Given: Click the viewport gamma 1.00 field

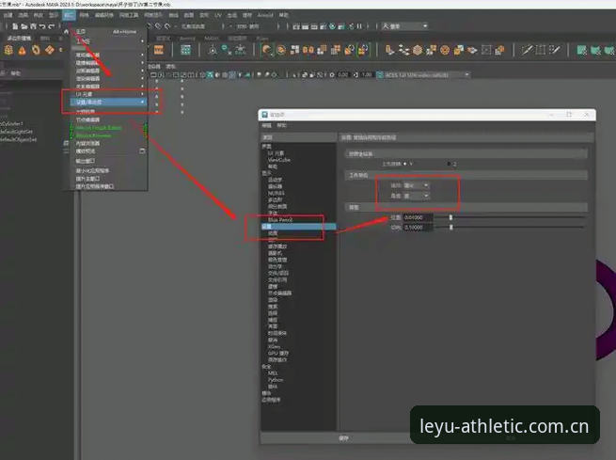Looking at the screenshot, I should (x=367, y=74).
